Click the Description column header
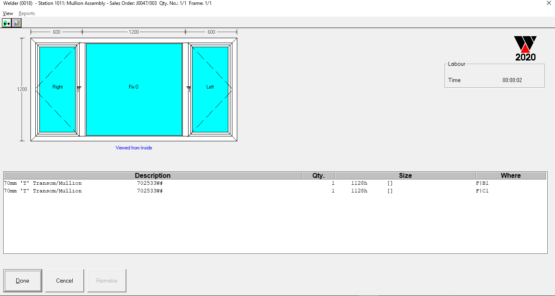 tap(153, 175)
